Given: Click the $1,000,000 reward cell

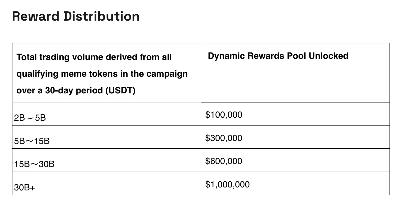Looking at the screenshot, I should pos(295,183).
